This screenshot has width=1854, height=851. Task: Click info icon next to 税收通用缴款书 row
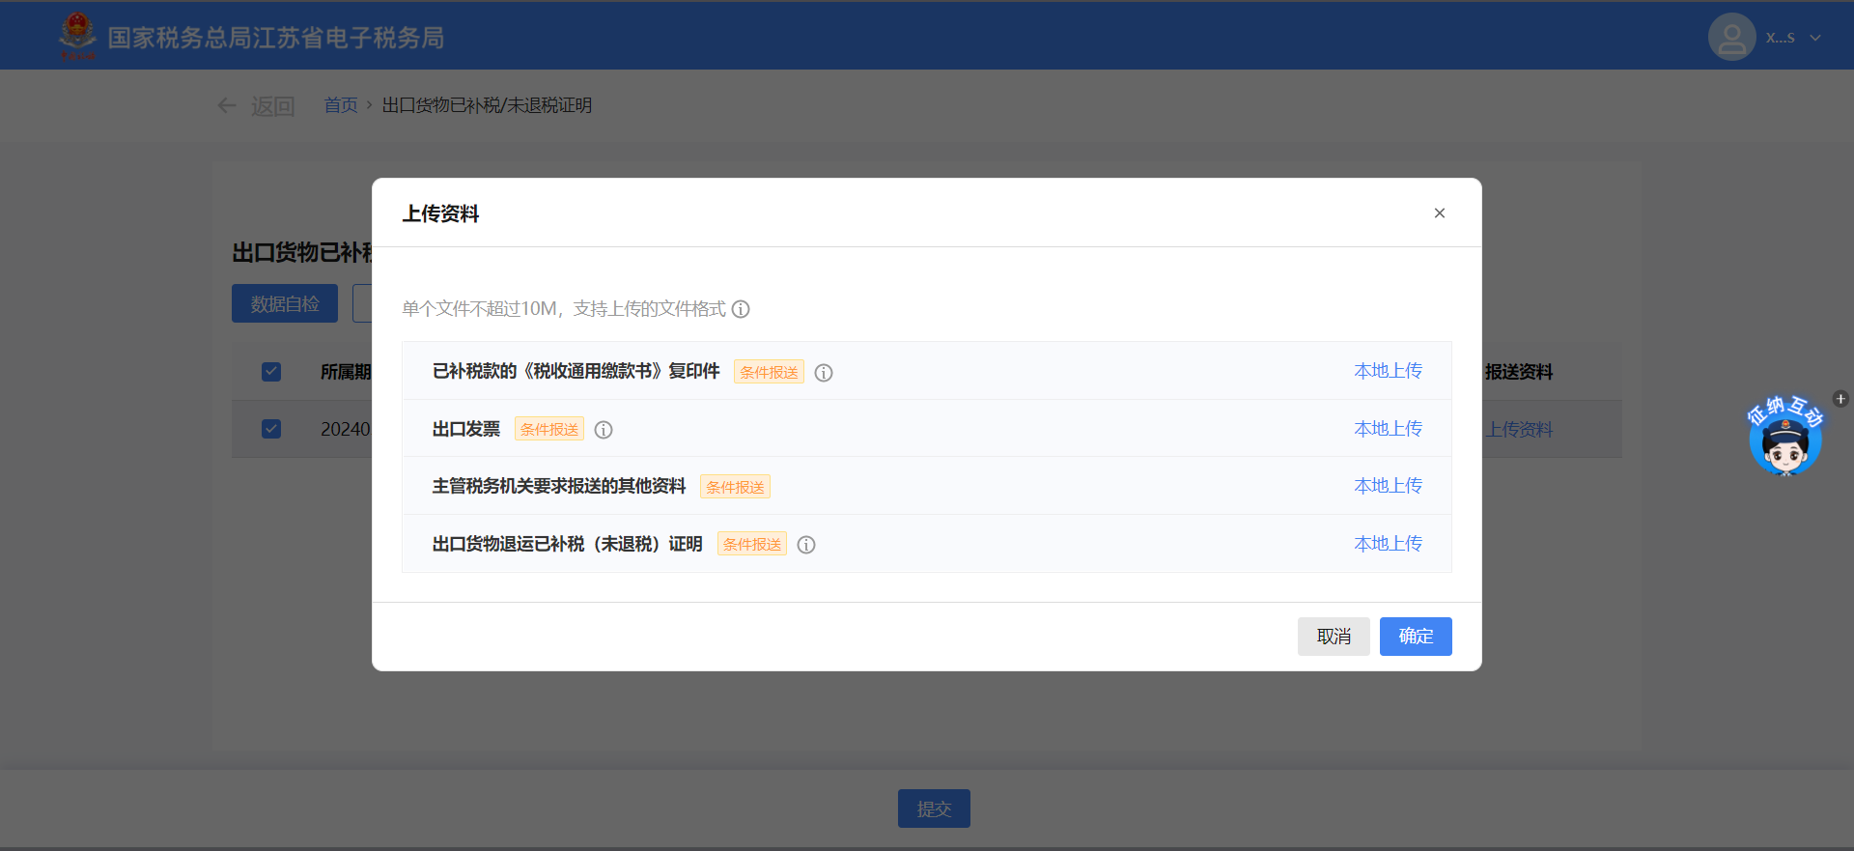(x=824, y=373)
